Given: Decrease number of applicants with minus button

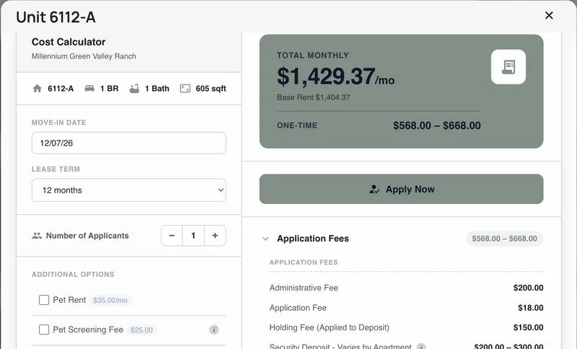Looking at the screenshot, I should tap(172, 235).
